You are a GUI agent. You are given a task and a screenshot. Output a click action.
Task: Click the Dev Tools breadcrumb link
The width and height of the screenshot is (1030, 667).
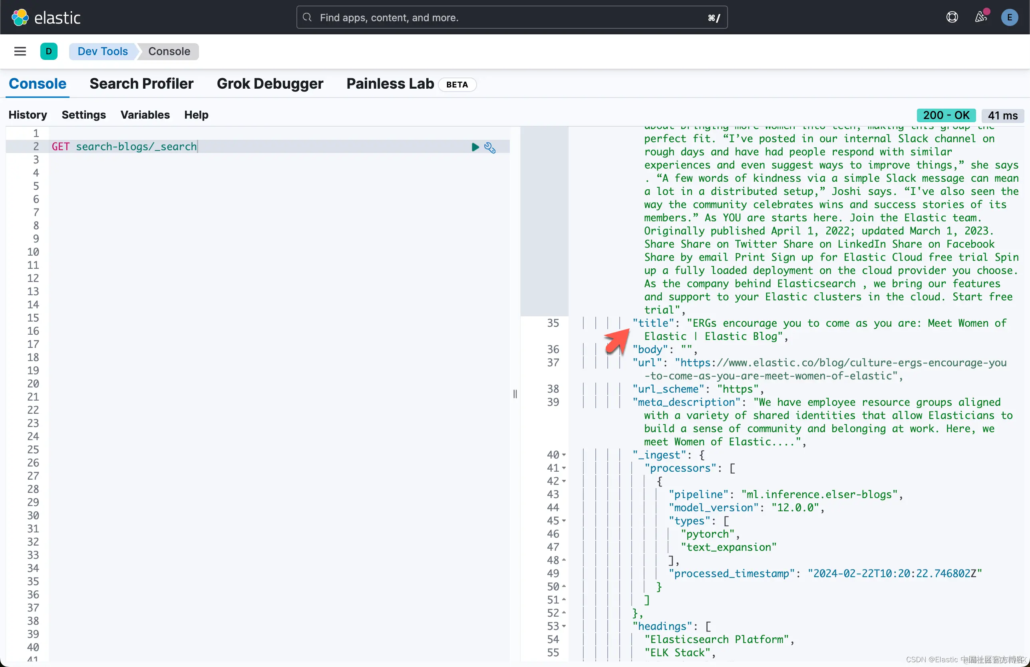[103, 52]
